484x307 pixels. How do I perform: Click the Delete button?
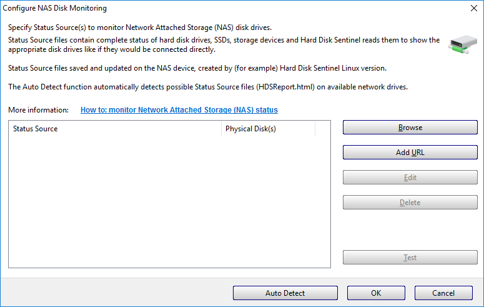pyautogui.click(x=410, y=203)
